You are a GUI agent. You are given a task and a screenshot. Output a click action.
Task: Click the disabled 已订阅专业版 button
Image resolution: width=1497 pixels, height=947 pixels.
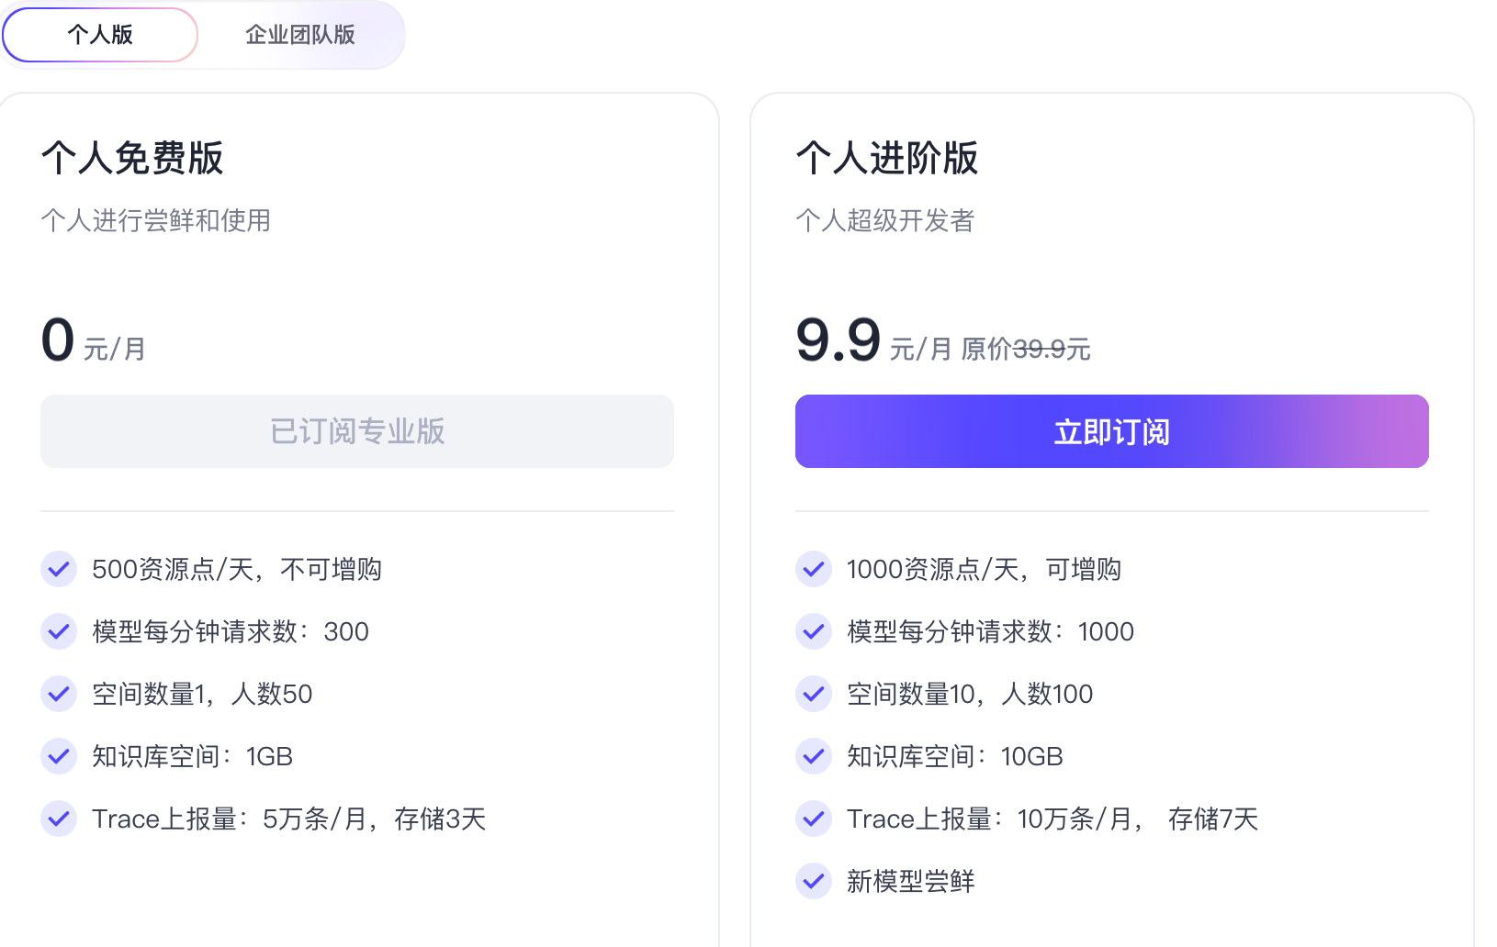(x=357, y=431)
